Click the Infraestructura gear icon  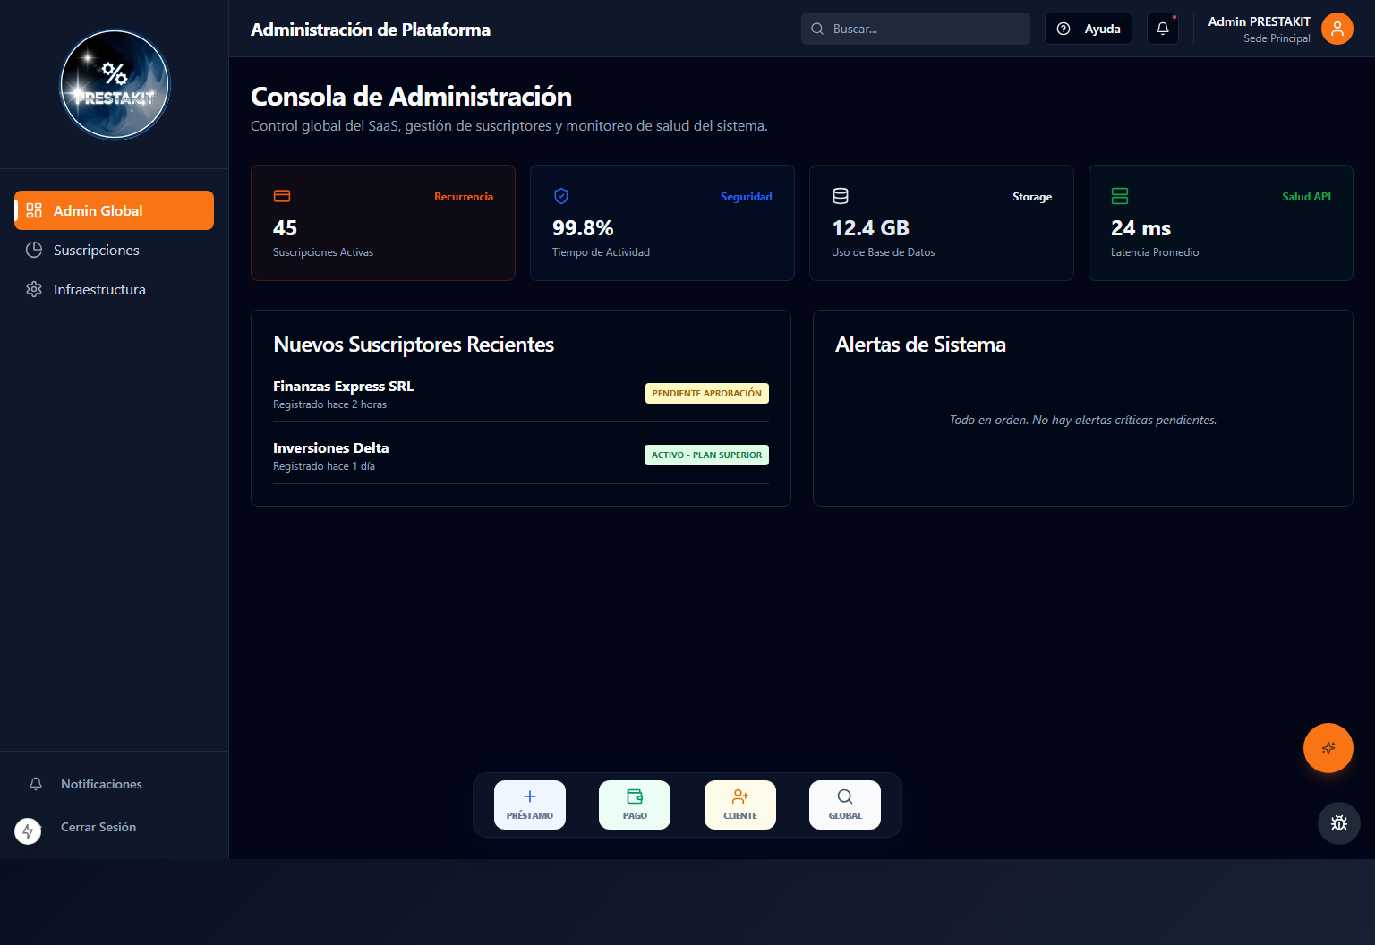(x=34, y=289)
